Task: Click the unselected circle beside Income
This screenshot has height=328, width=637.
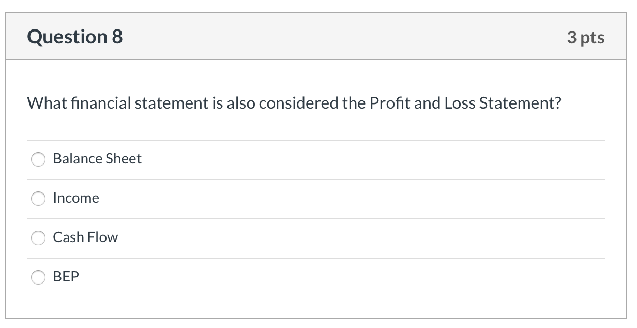Action: [38, 198]
